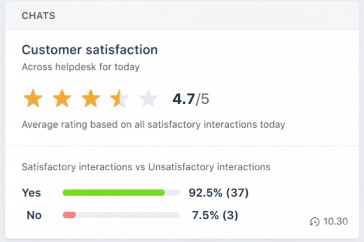Expand the CHATS section header
Screen dimensions: 364x242
pyautogui.click(x=38, y=16)
